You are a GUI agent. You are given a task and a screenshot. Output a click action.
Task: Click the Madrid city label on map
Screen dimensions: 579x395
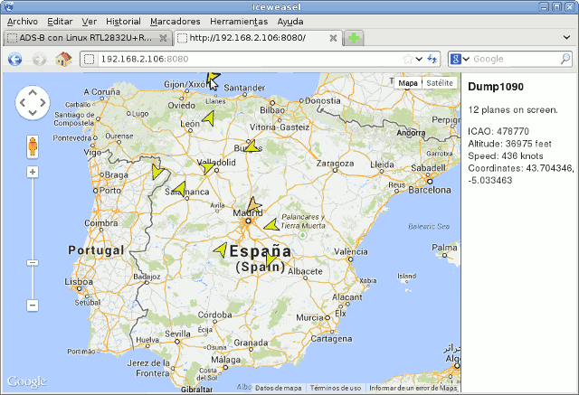(x=248, y=212)
